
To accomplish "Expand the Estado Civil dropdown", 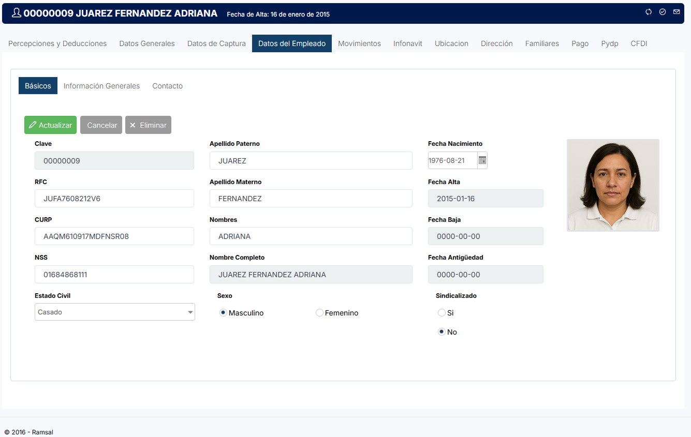I will 190,312.
